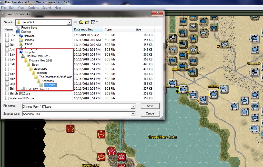Select the unit on the Tasa label
263x167 pixels.
coord(224,45)
